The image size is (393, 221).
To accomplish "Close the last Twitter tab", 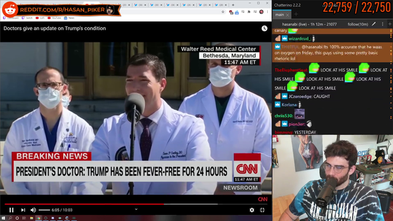I will (226, 5).
